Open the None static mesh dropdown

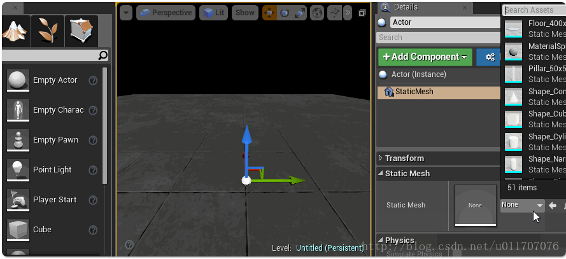pos(522,205)
